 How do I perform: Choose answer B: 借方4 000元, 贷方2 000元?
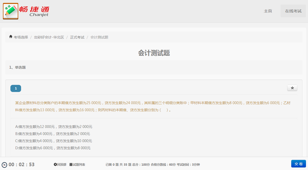tap(53, 134)
